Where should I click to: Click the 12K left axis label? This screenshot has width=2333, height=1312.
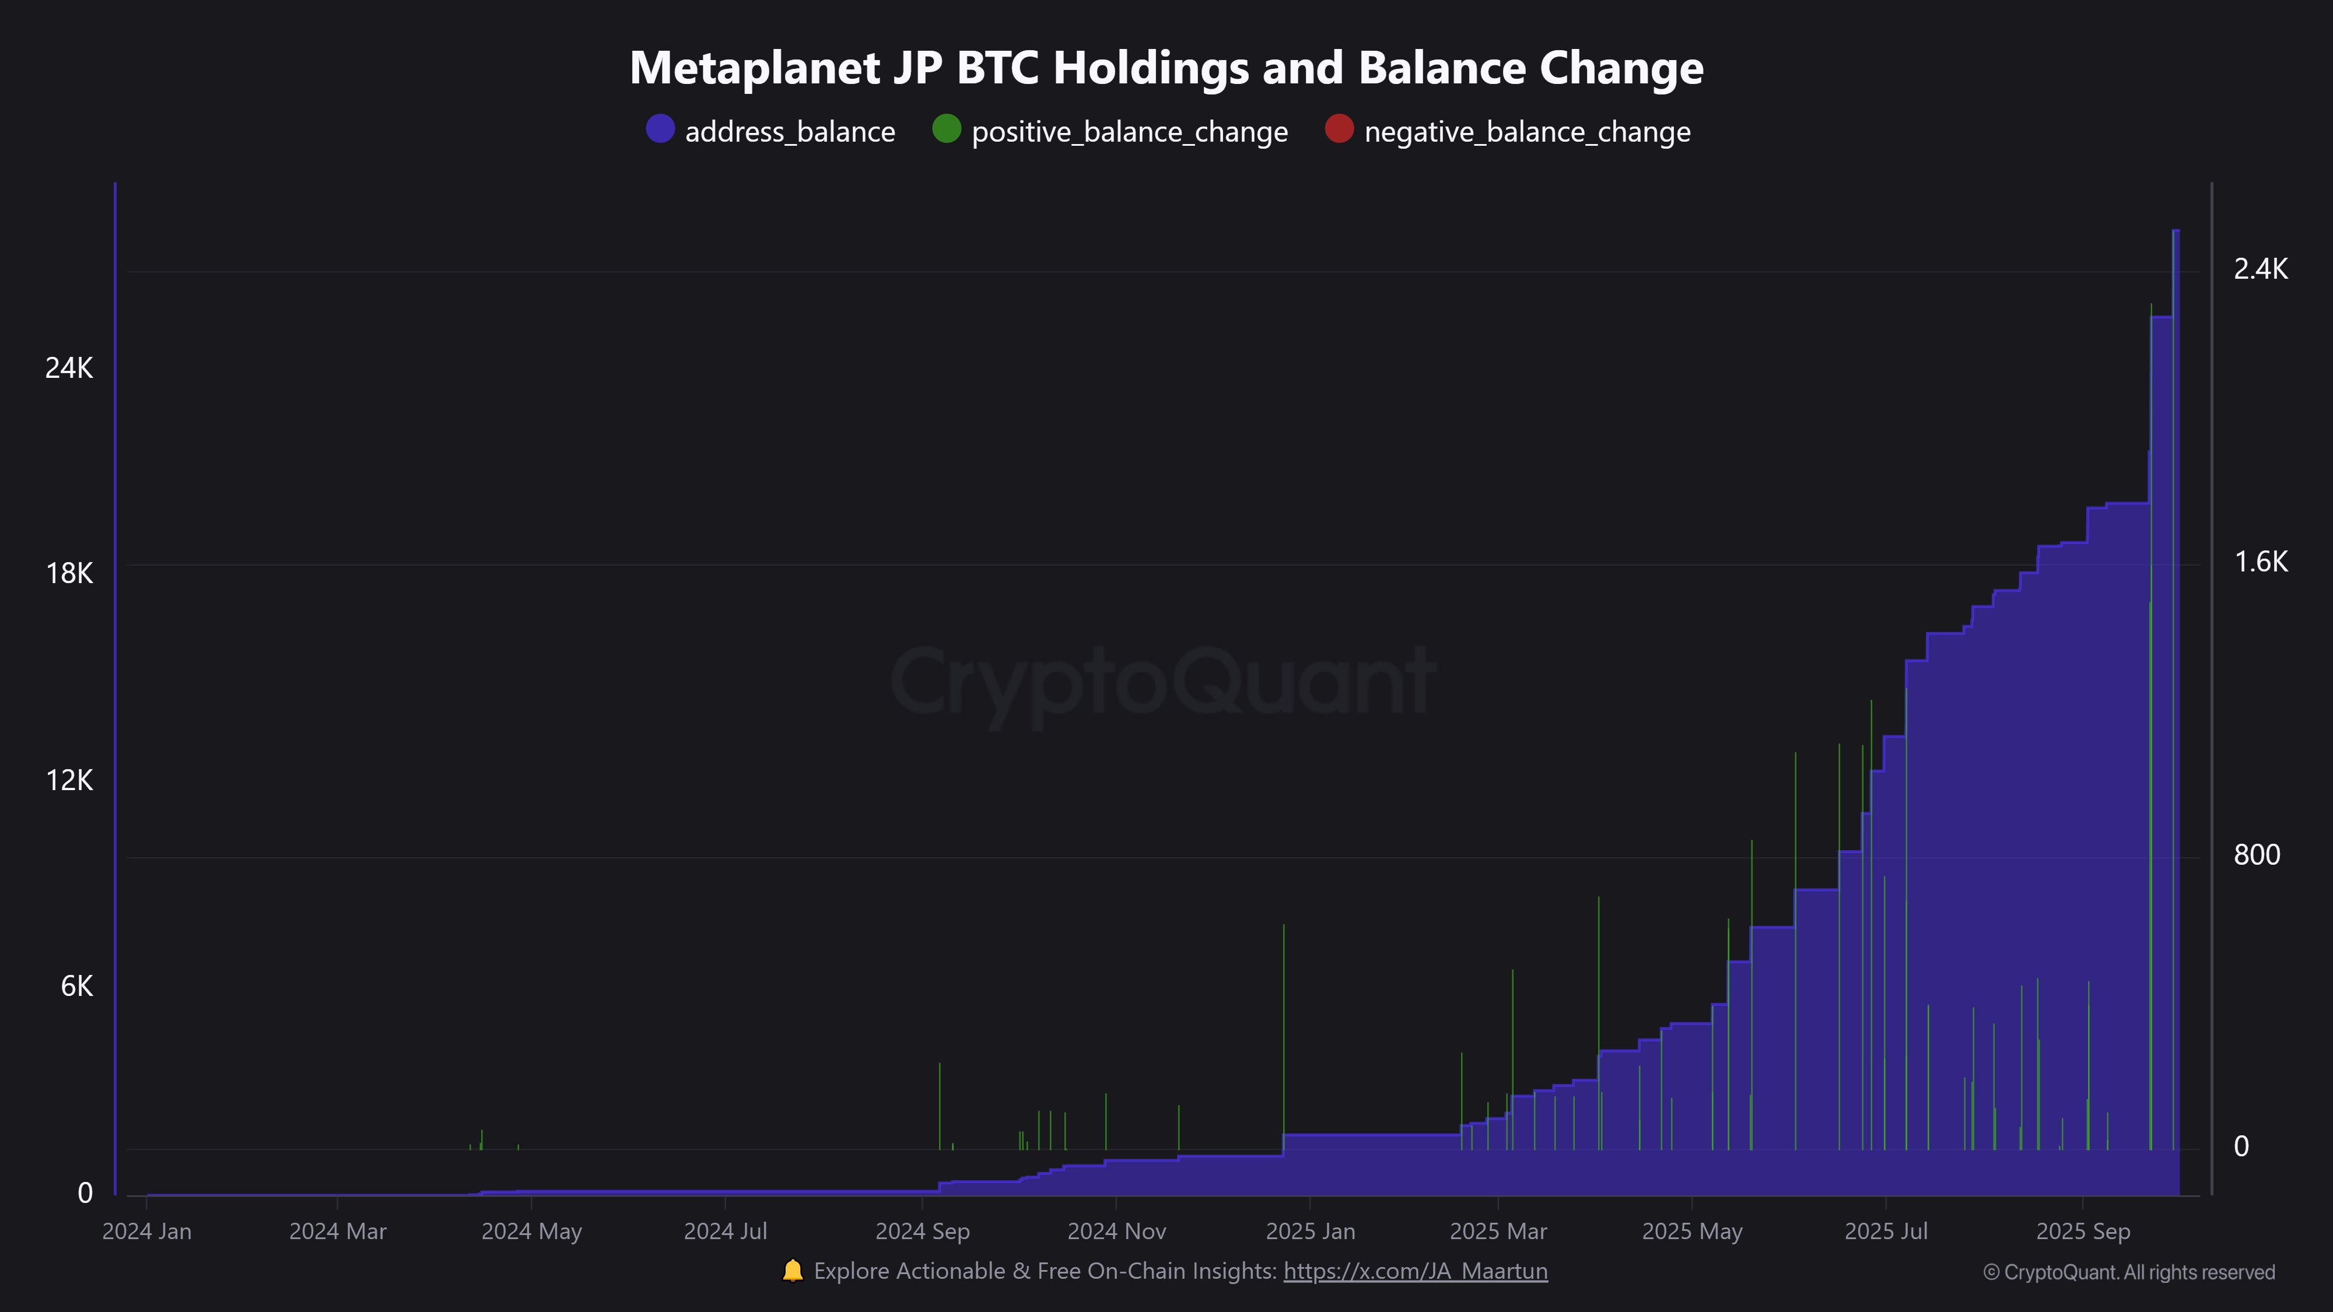(69, 781)
